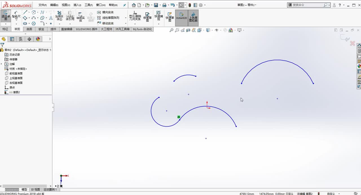Click the Rapid Sketch (快速草图) tool
The height and width of the screenshot is (195, 361).
tap(170, 17)
